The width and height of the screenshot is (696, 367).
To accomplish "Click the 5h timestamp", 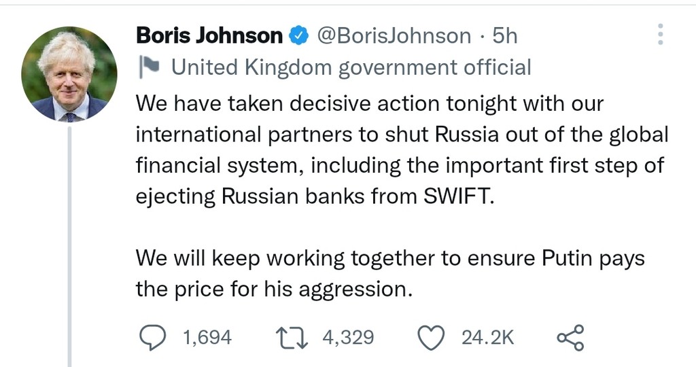I will click(x=504, y=35).
